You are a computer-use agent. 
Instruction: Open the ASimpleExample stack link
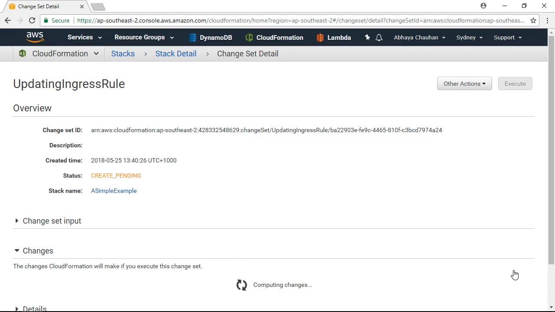(x=114, y=191)
